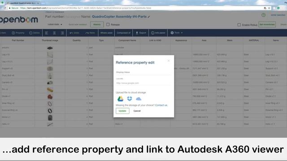Toggle the Release checkbox
Viewport: 287px width, 161px height.
click(x=108, y=25)
